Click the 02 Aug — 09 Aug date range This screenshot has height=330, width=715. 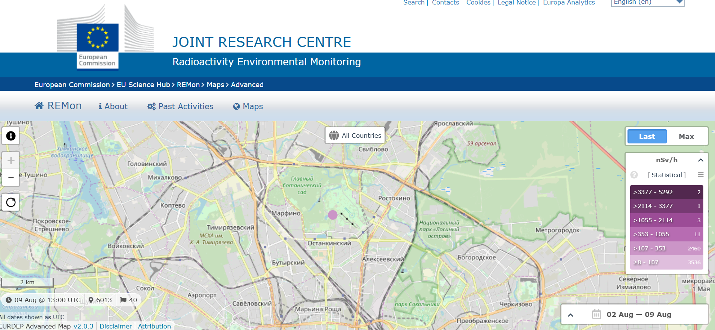coord(639,315)
